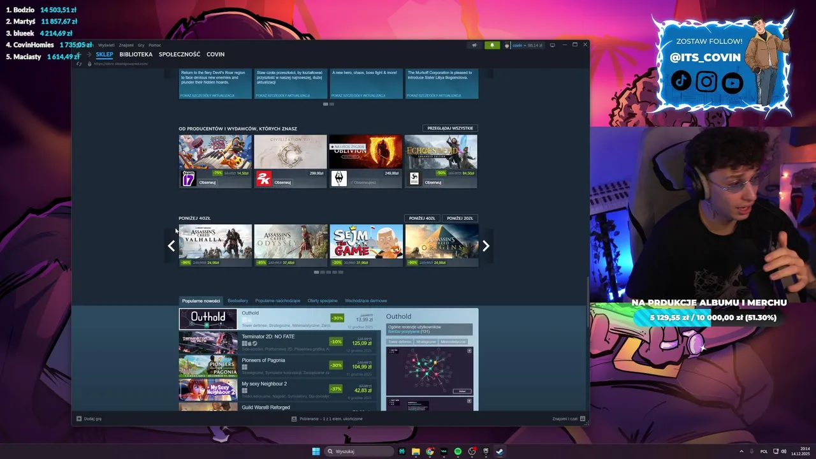Click the taskbar Wyszukaj search box
Image resolution: width=816 pixels, height=459 pixels.
tap(360, 451)
